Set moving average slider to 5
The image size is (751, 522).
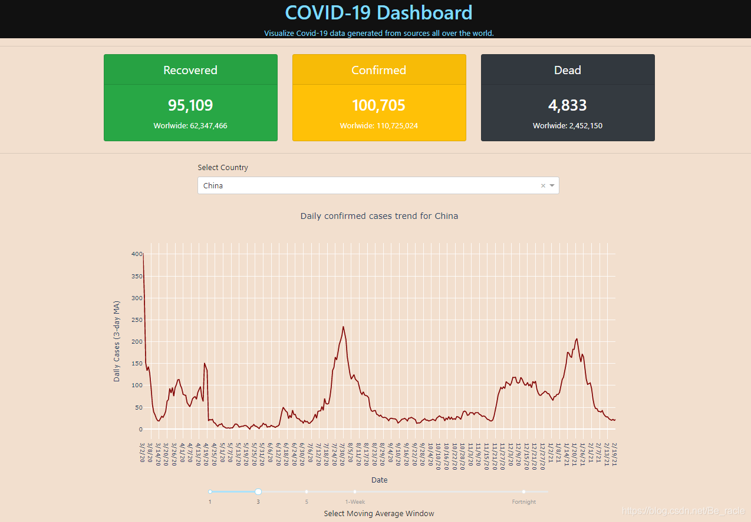click(307, 491)
